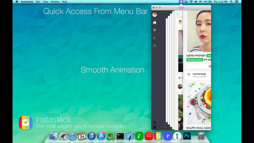Screen dimensions: 254x143
Task: Open the Window menu
Action: (55, 2)
